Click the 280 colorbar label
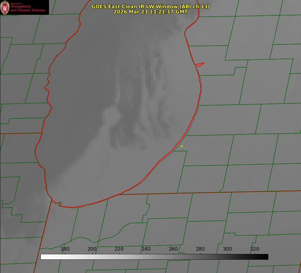The height and width of the screenshot is (273, 301). (200, 249)
